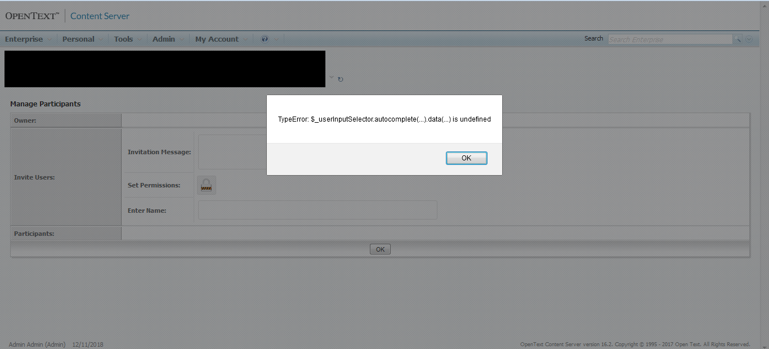Open the Tools menu
This screenshot has height=349, width=769.
click(x=128, y=39)
